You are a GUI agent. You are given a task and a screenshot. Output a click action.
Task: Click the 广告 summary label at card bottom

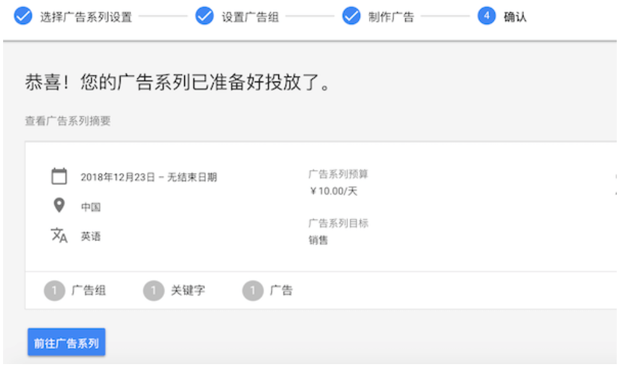(x=281, y=291)
